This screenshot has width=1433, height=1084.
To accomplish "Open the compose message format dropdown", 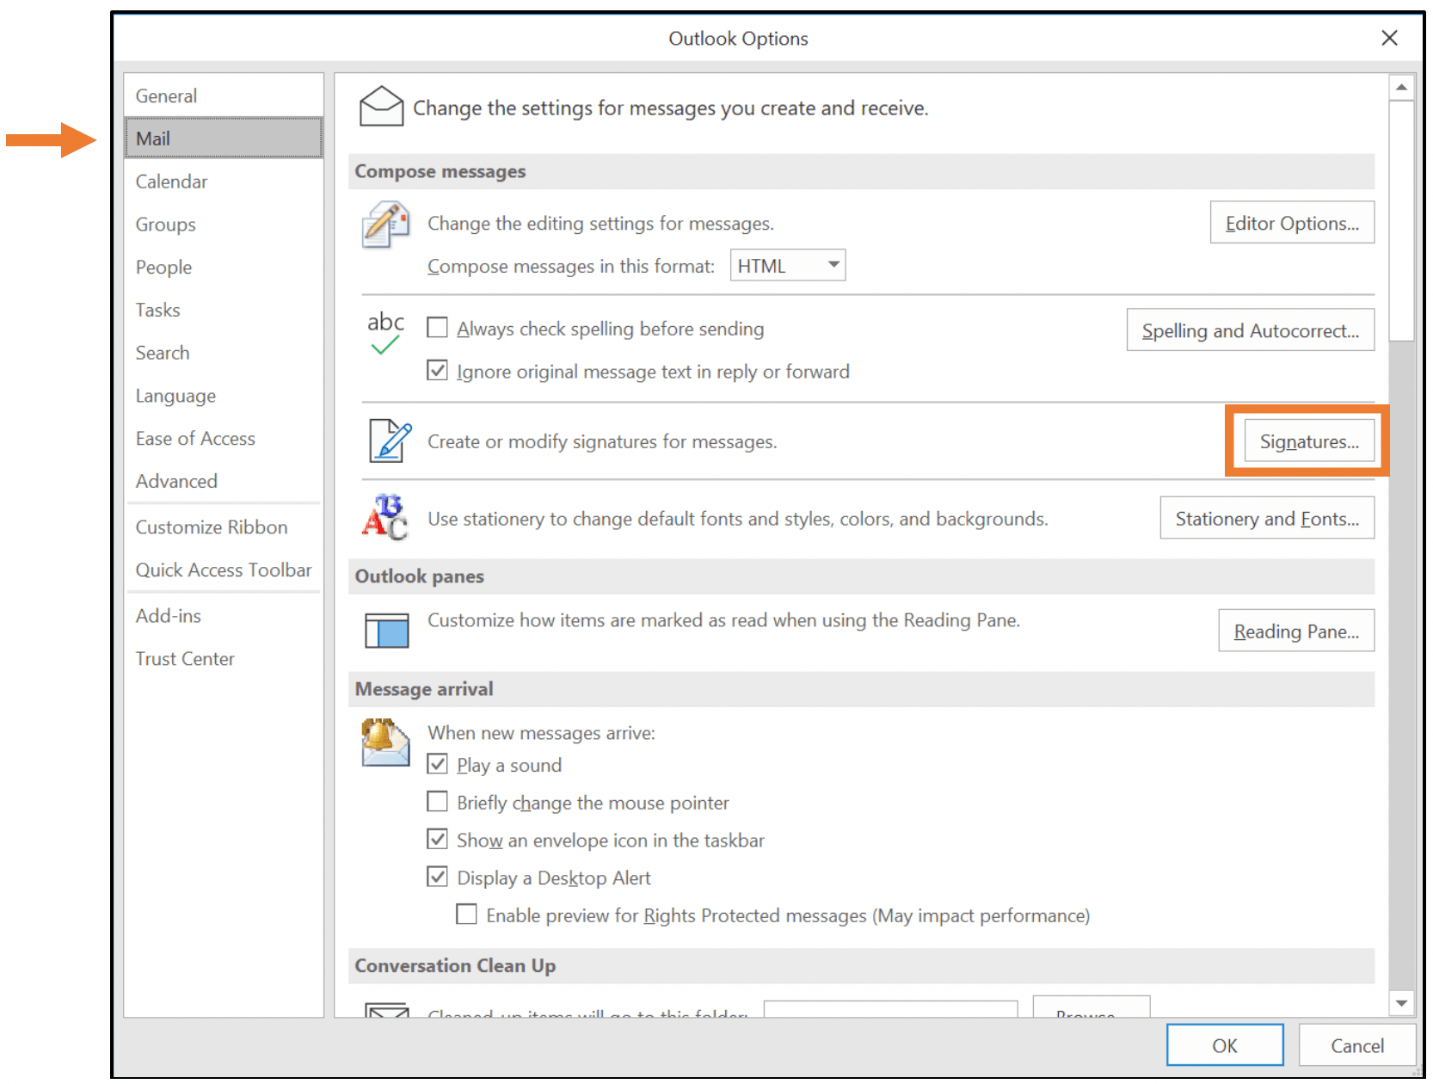I will click(830, 265).
